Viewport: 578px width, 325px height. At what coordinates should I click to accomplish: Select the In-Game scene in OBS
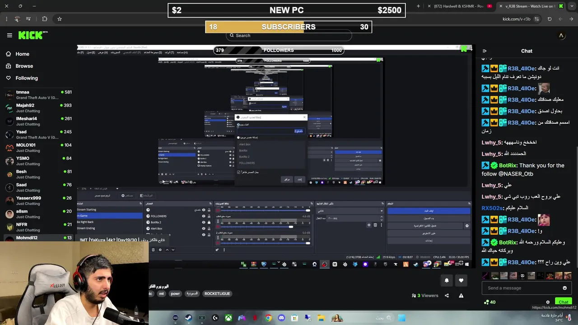pos(110,216)
